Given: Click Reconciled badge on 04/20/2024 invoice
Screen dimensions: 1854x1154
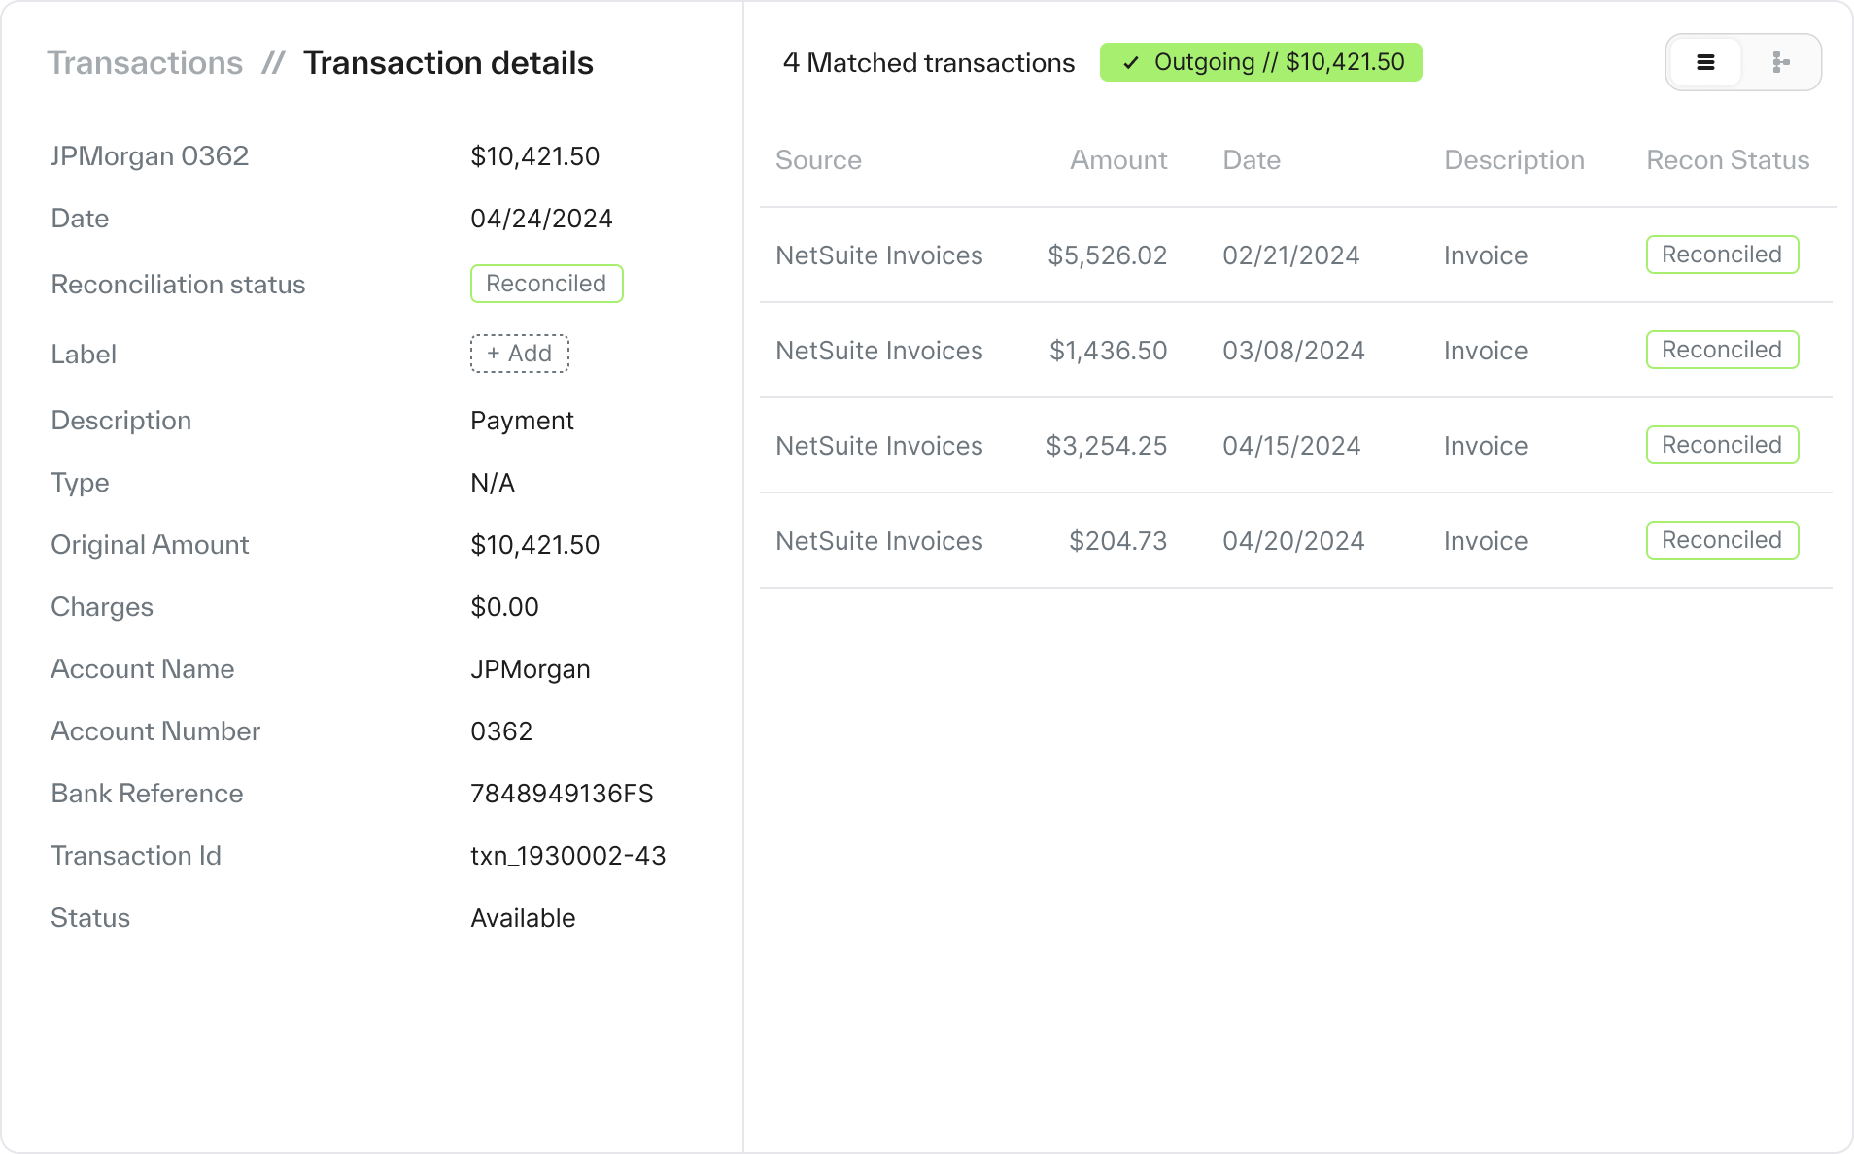Looking at the screenshot, I should (x=1721, y=540).
